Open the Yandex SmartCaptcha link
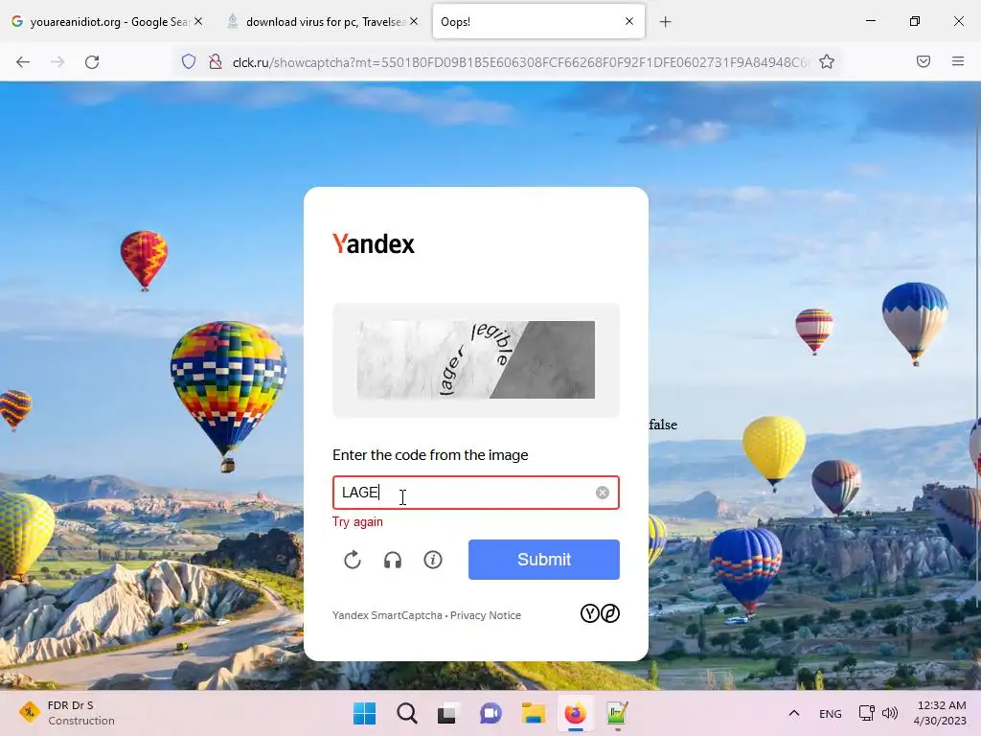This screenshot has height=736, width=981. 387,615
